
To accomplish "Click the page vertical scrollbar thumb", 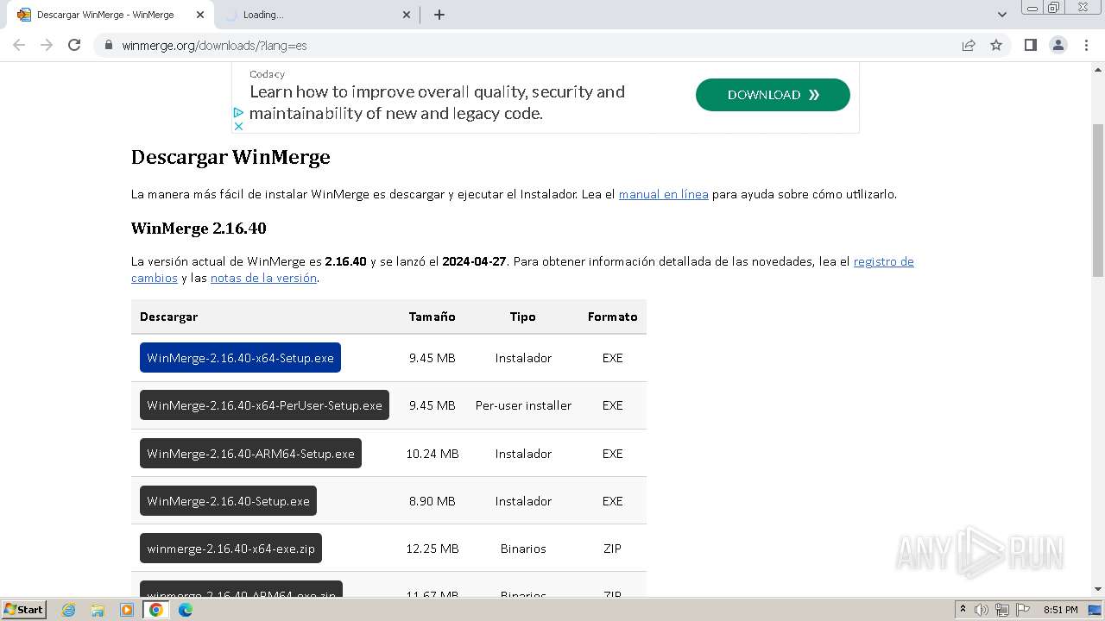I will [1098, 200].
